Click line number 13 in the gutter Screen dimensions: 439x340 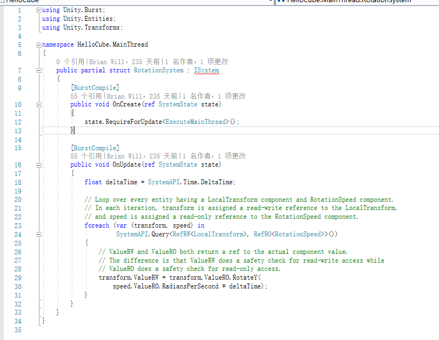18,131
